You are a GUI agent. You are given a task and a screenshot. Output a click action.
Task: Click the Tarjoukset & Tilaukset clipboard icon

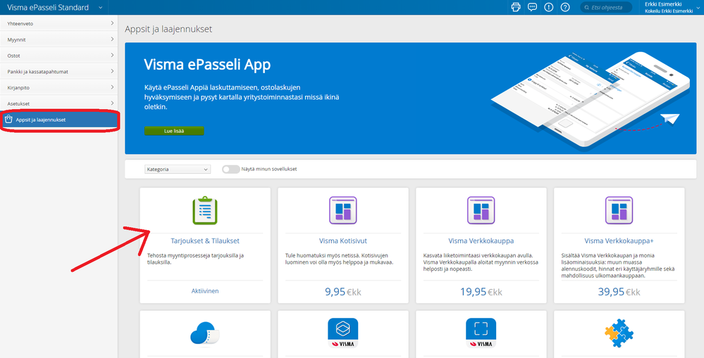point(205,210)
